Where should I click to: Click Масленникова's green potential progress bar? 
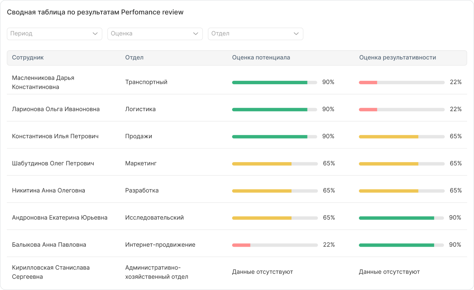(x=275, y=82)
